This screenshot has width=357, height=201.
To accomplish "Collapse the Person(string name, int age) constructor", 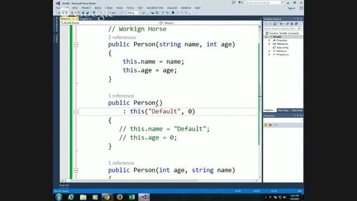I will click(76, 45).
